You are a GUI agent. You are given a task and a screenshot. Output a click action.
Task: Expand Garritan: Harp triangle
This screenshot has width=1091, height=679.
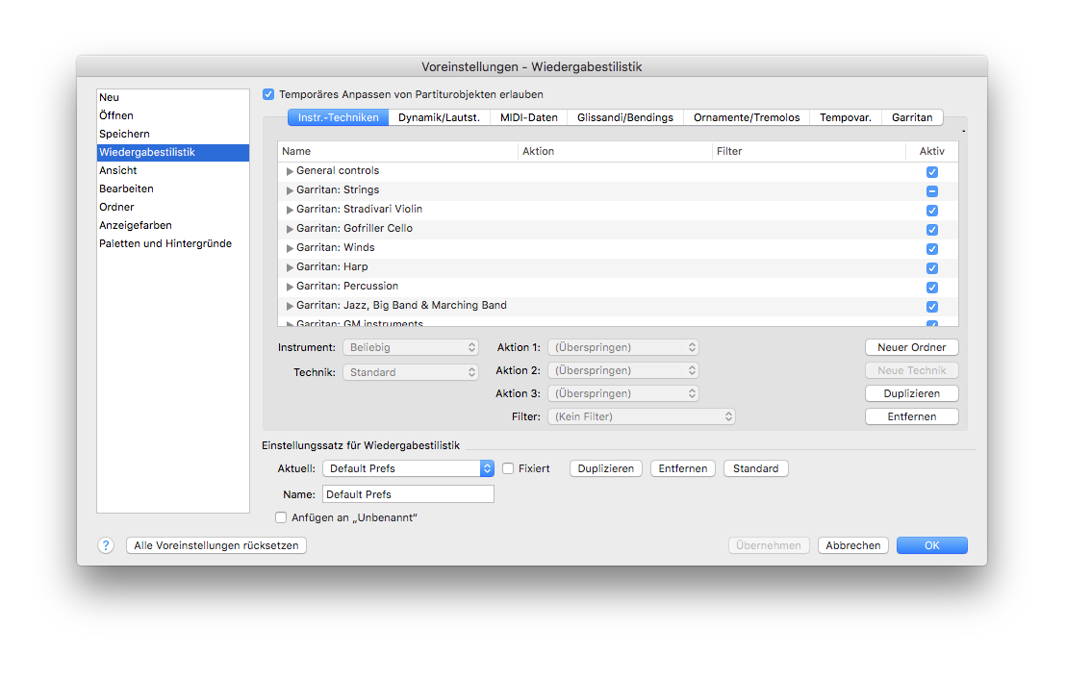290,267
